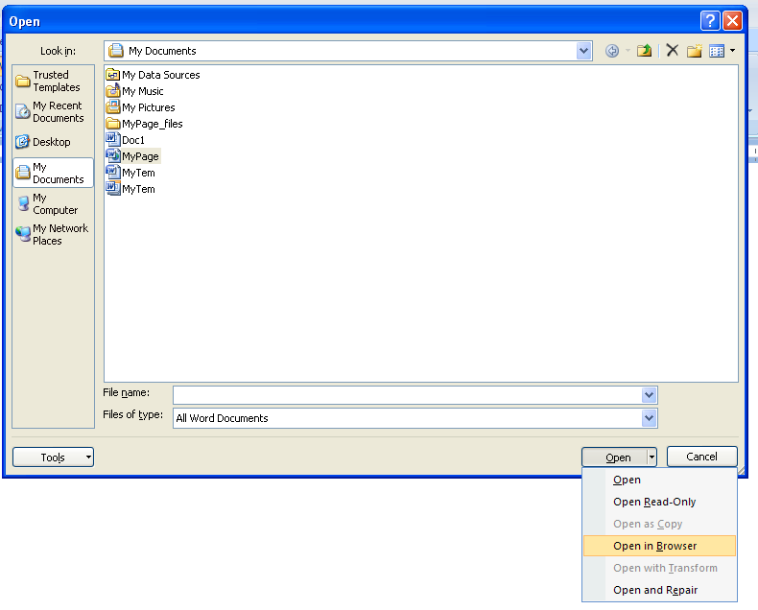The width and height of the screenshot is (758, 610).
Task: Select the Doc1 file name
Action: pos(133,140)
